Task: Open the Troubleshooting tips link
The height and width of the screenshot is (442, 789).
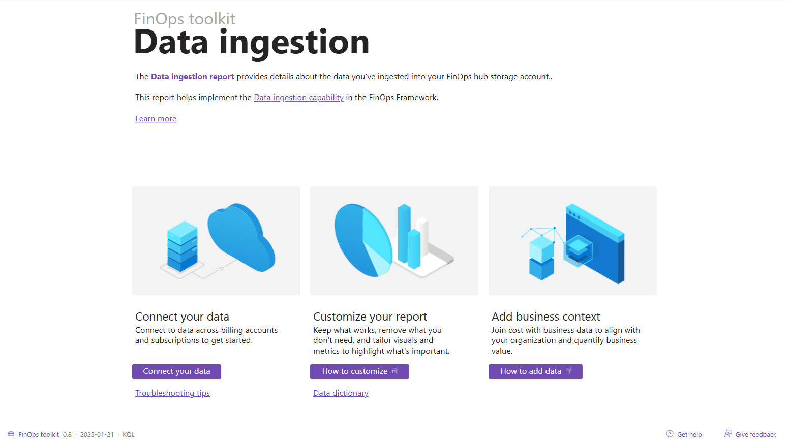Action: 172,393
